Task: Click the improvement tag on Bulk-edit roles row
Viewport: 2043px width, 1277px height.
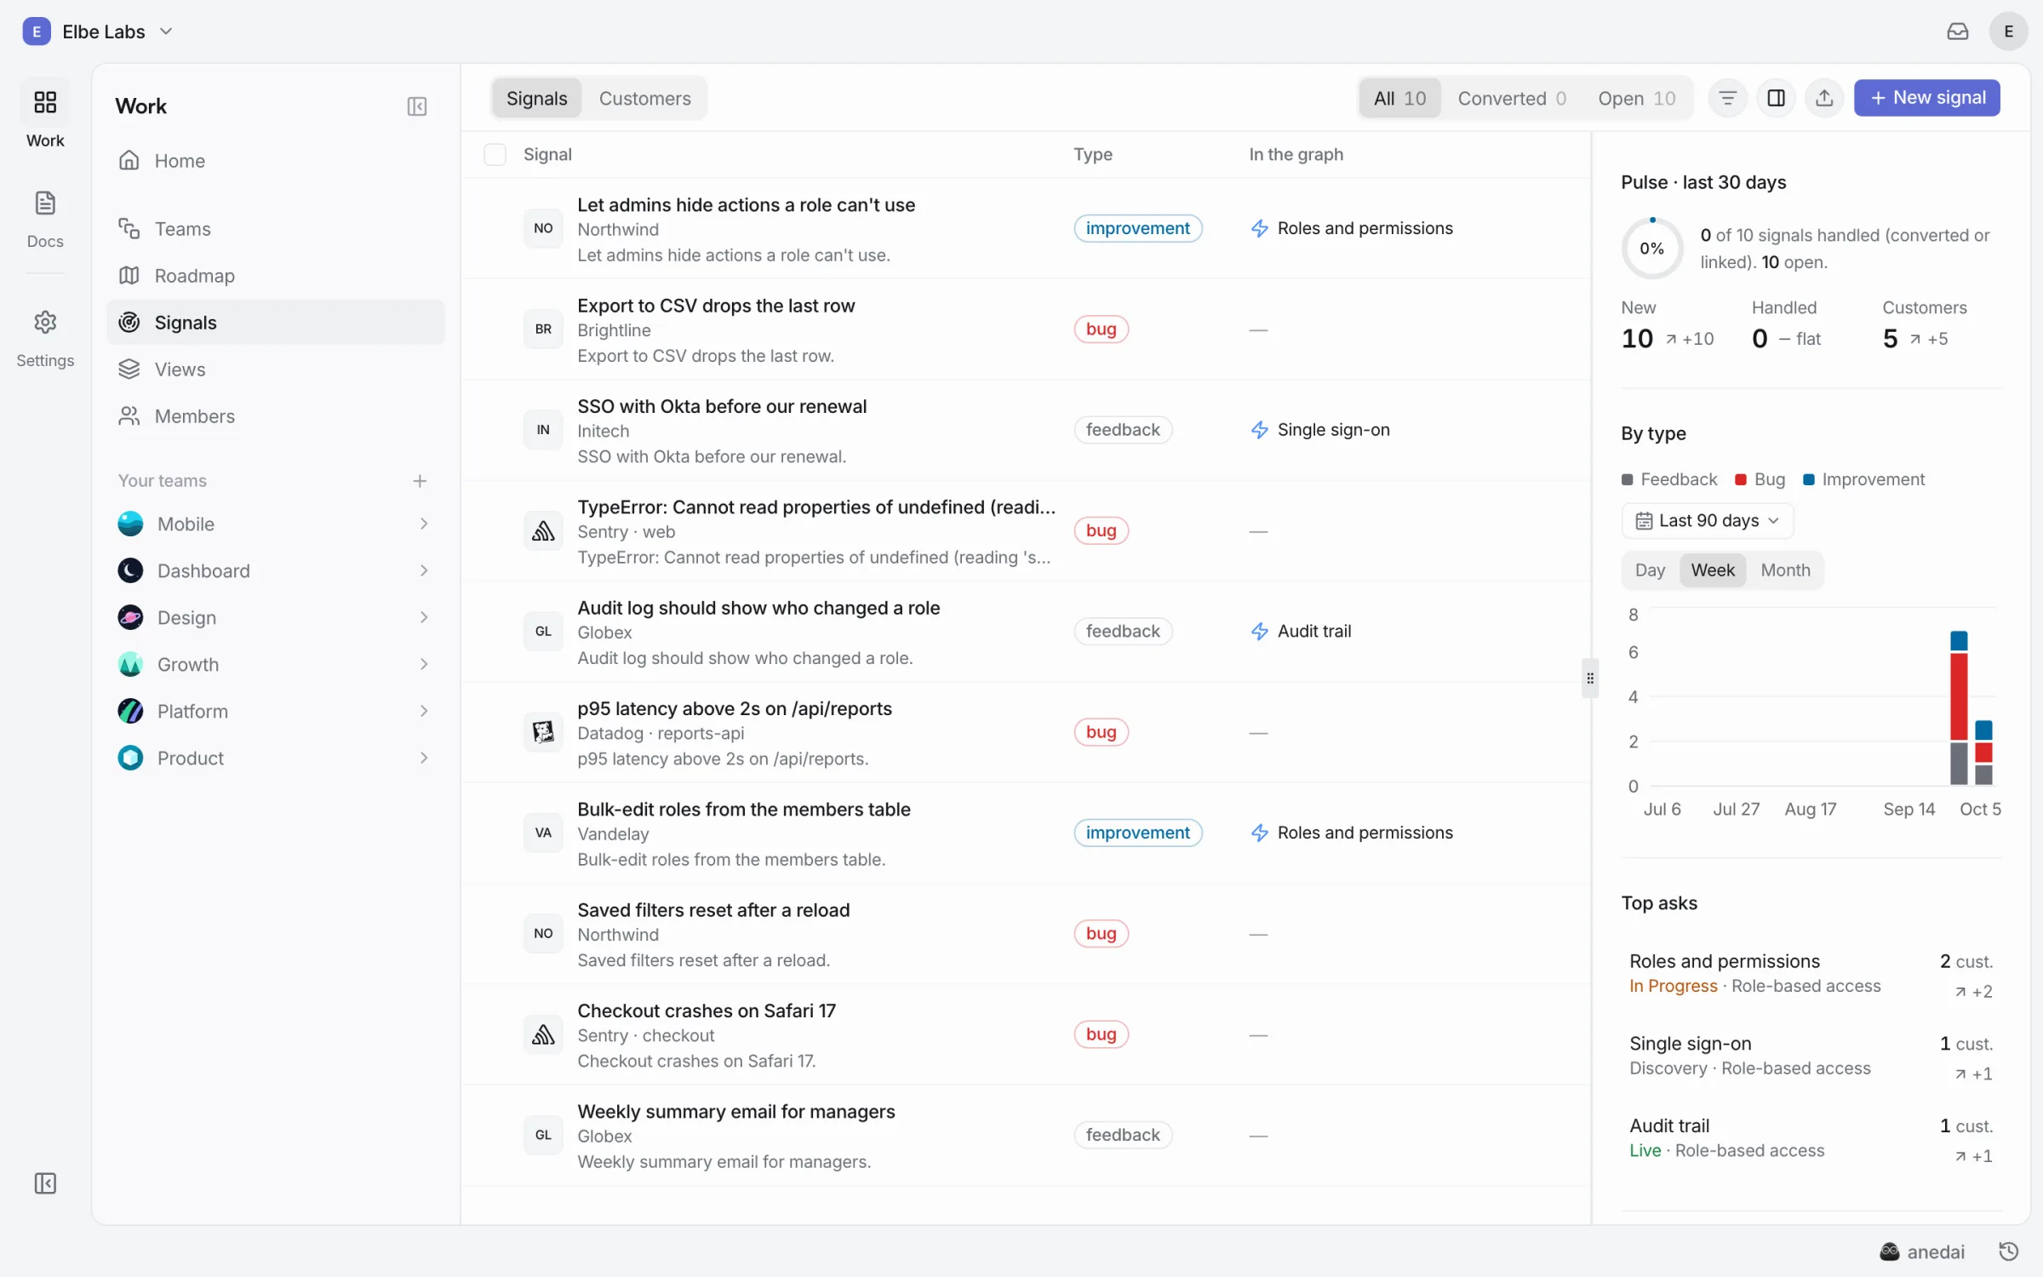Action: tap(1138, 833)
